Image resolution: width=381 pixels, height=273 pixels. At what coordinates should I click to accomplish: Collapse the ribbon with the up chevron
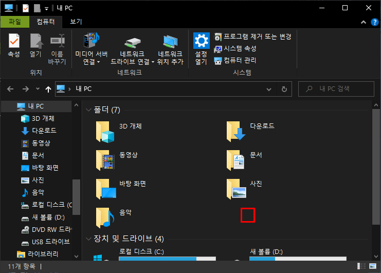tap(364, 22)
